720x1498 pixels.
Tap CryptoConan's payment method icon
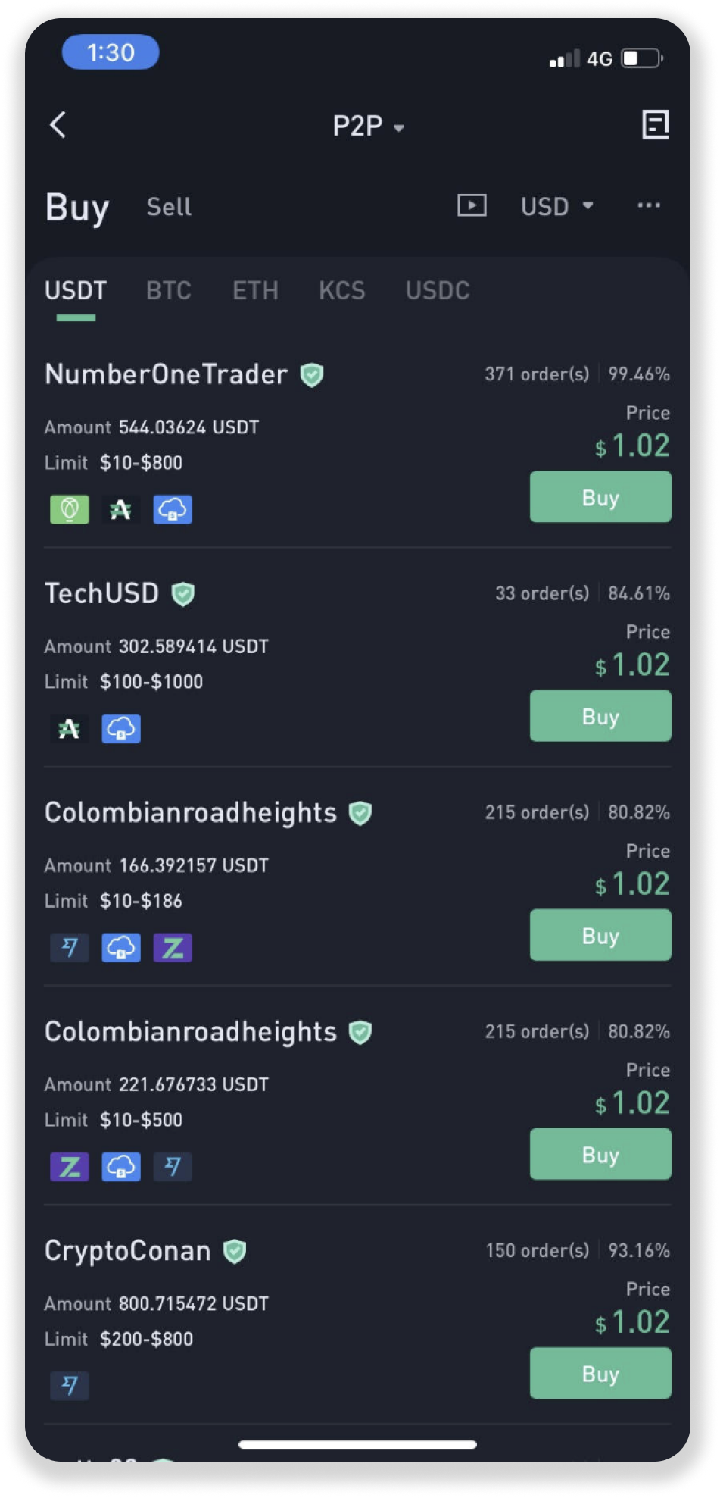70,1386
